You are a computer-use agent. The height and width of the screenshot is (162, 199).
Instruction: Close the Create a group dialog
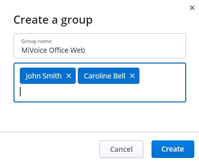point(192,8)
